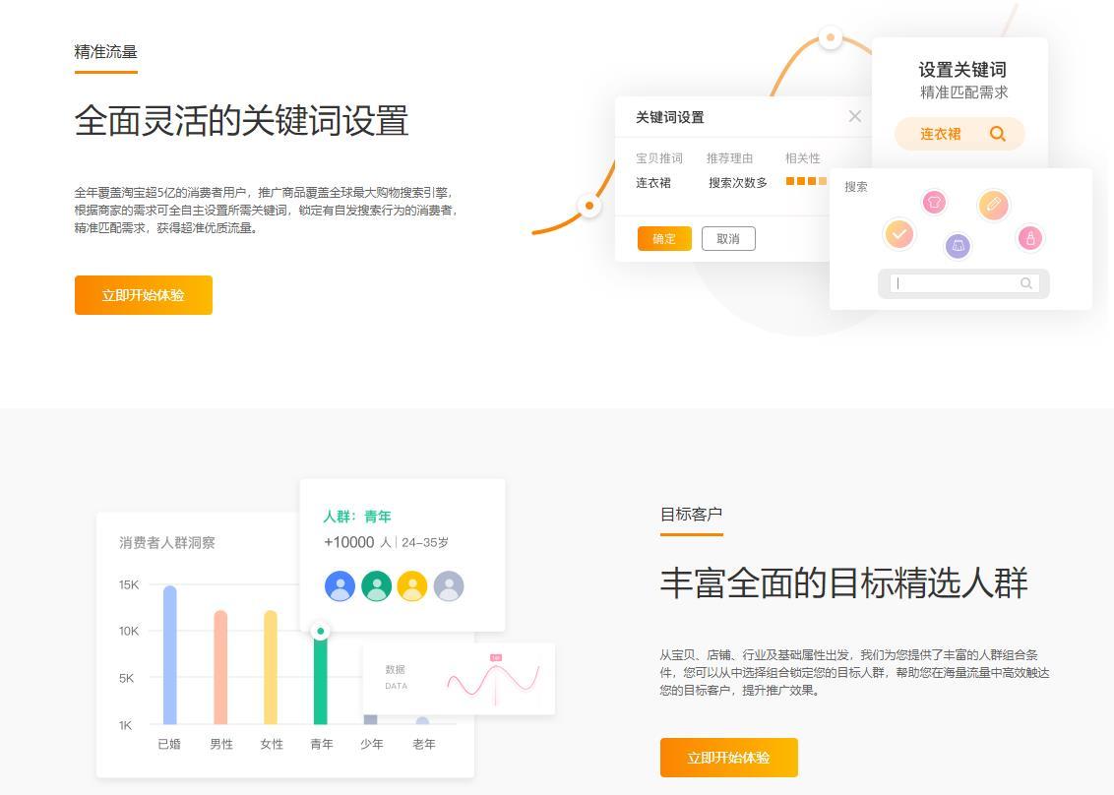
Task: Click the 搜索 label in search panel
Action: pyautogui.click(x=856, y=187)
